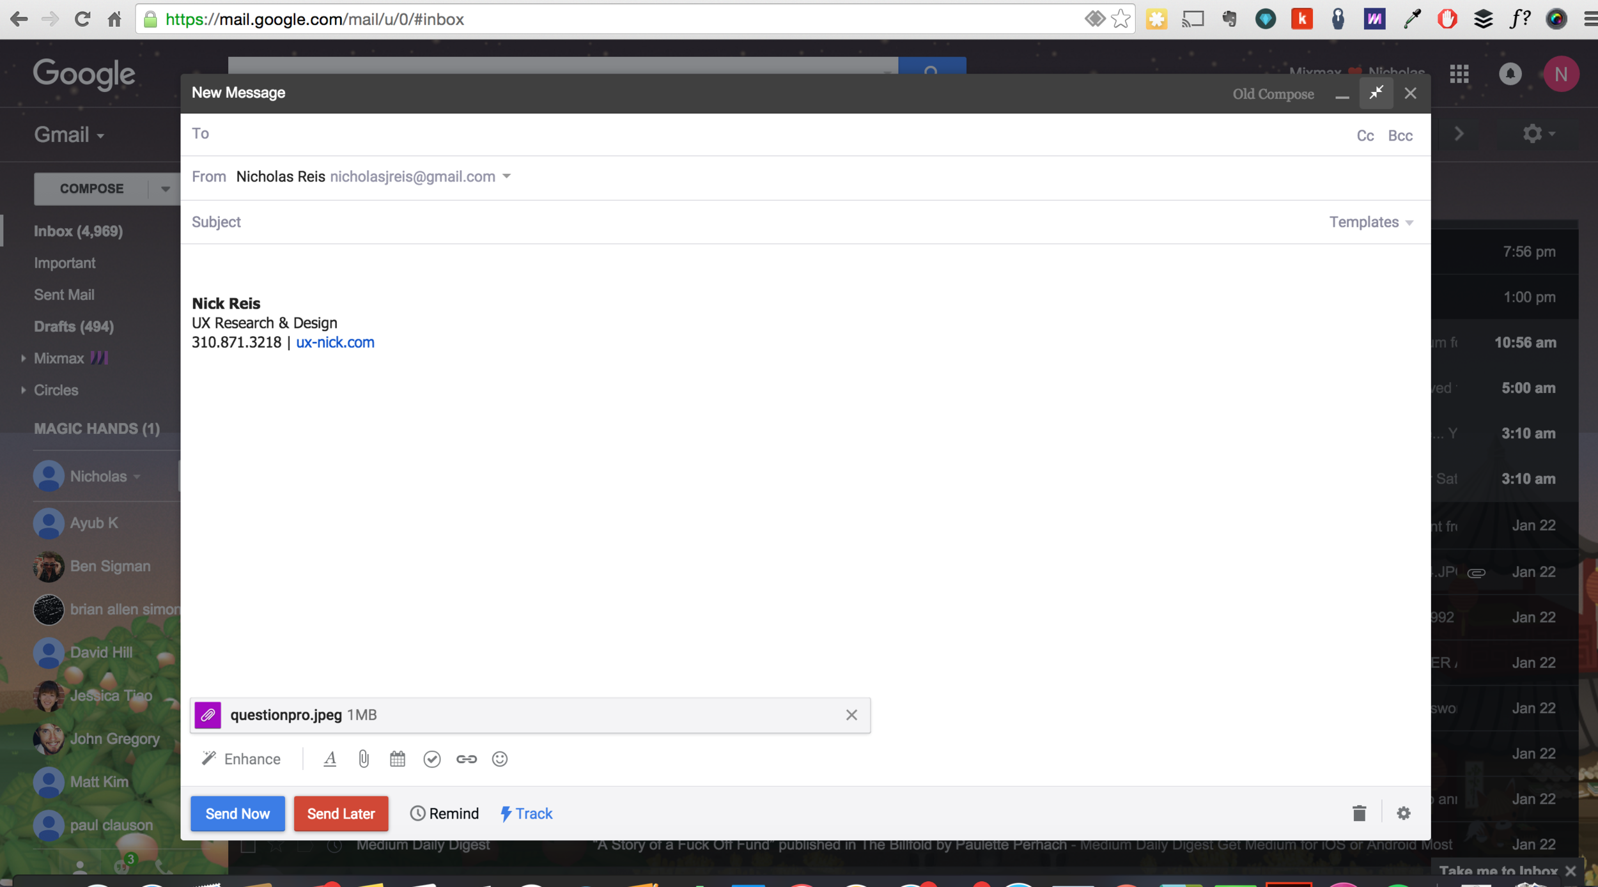The height and width of the screenshot is (887, 1598).
Task: Toggle email Track option
Action: [x=526, y=813]
